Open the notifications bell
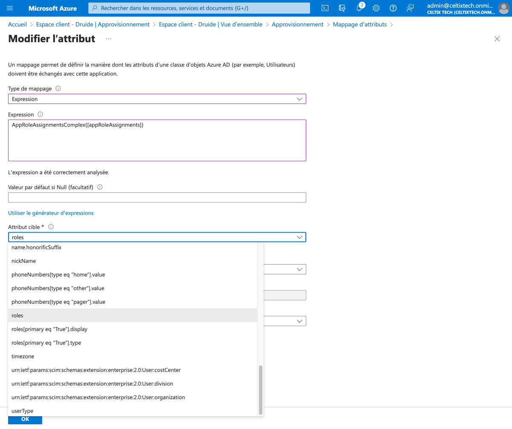512x429 pixels. [x=359, y=8]
